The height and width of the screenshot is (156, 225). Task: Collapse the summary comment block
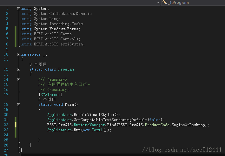(18, 79)
